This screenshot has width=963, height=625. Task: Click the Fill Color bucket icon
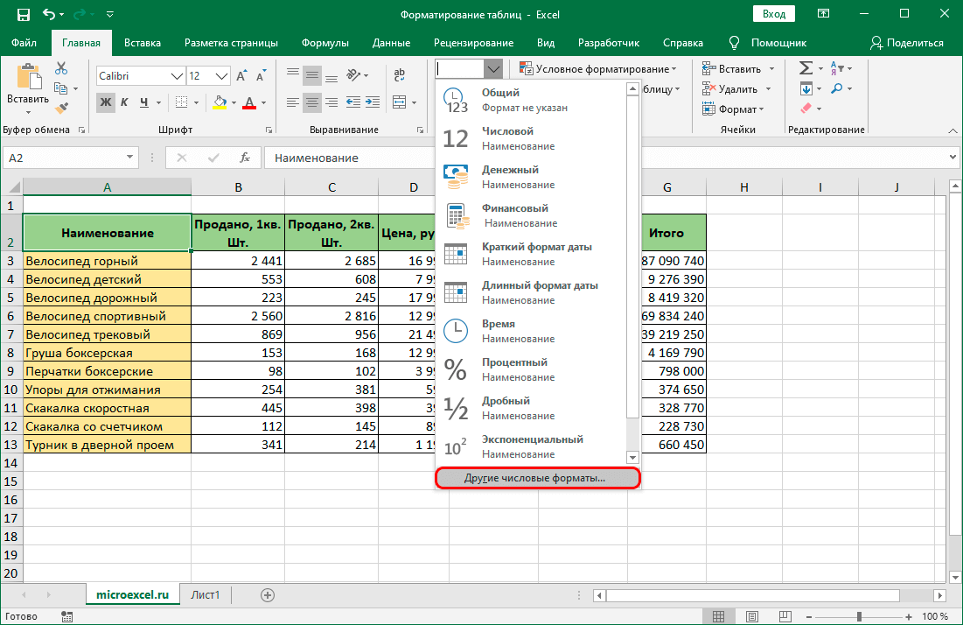pos(220,102)
